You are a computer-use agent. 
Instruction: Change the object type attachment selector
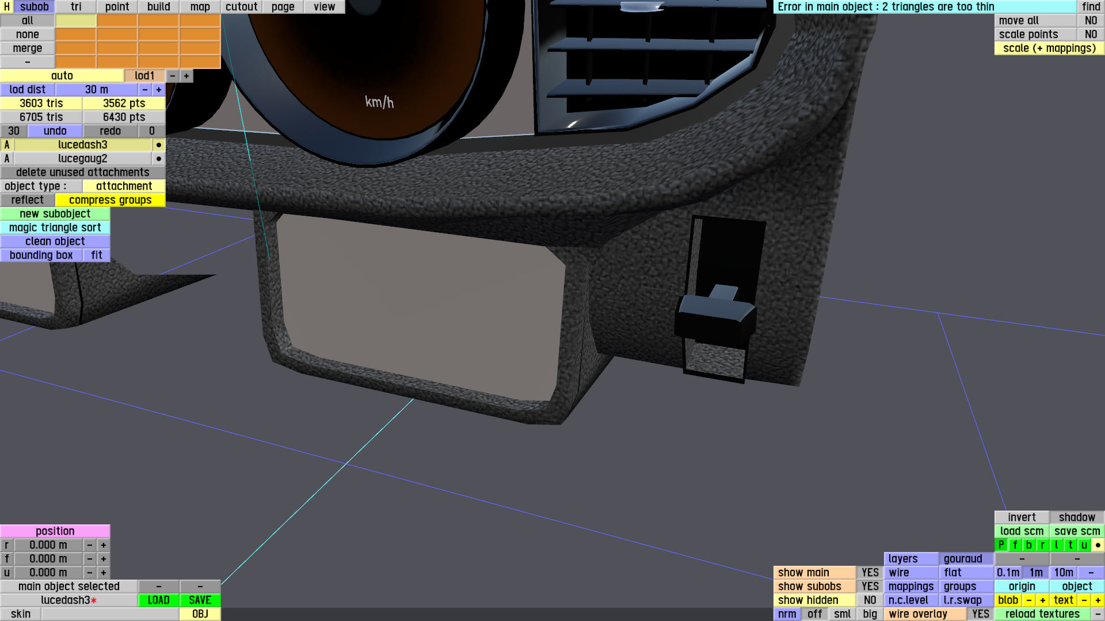click(124, 186)
